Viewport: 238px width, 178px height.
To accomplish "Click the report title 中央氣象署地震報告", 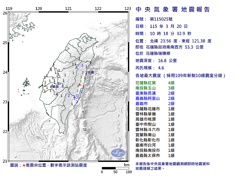I will [x=173, y=10].
